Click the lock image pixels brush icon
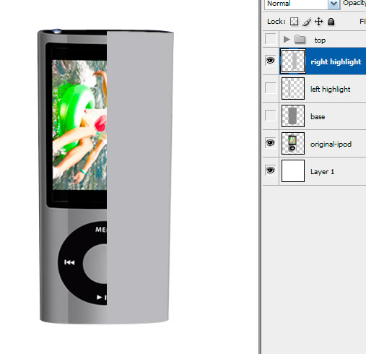Viewport: 366px width, 354px height. [307, 22]
